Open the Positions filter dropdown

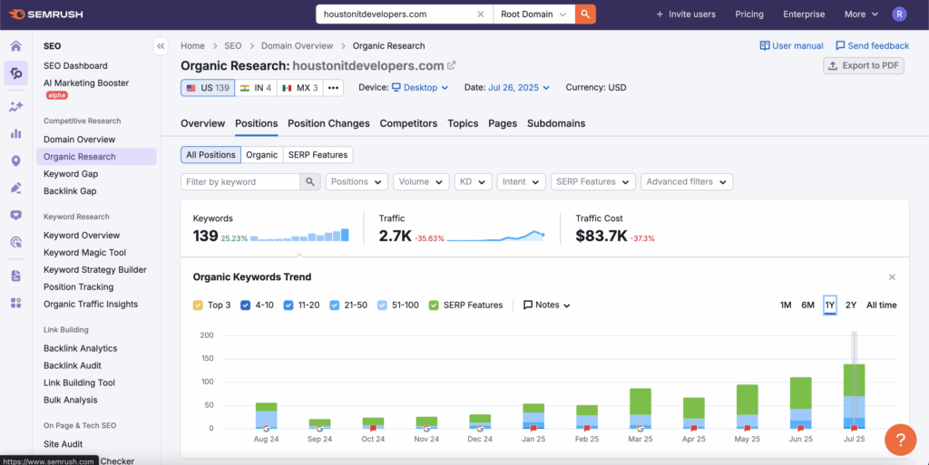point(357,181)
